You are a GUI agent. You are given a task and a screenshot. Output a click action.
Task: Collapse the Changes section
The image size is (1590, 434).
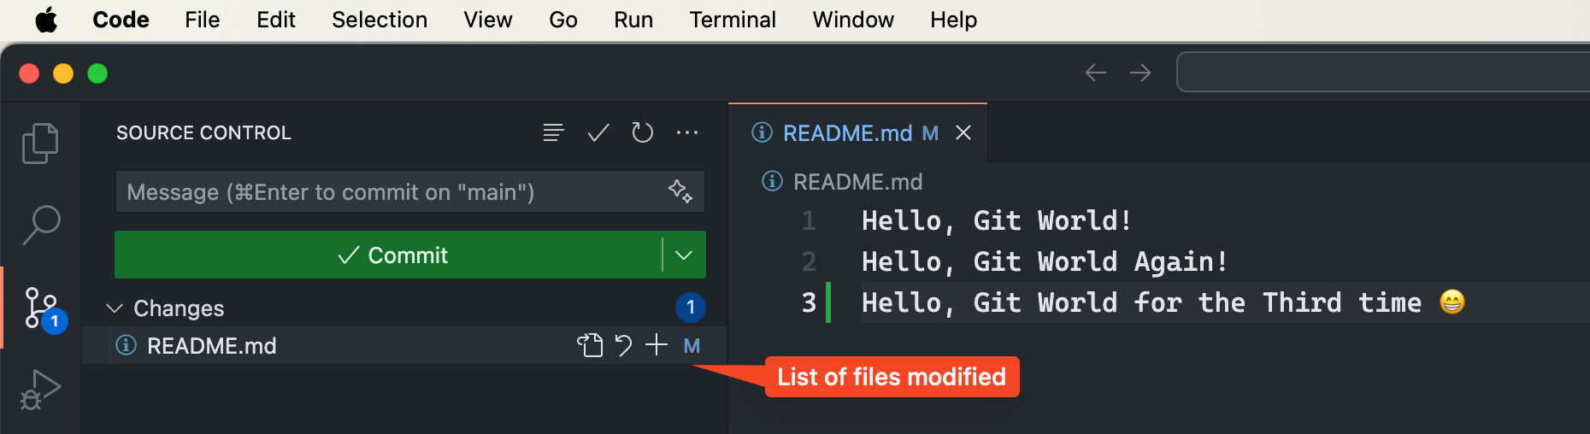coord(115,308)
